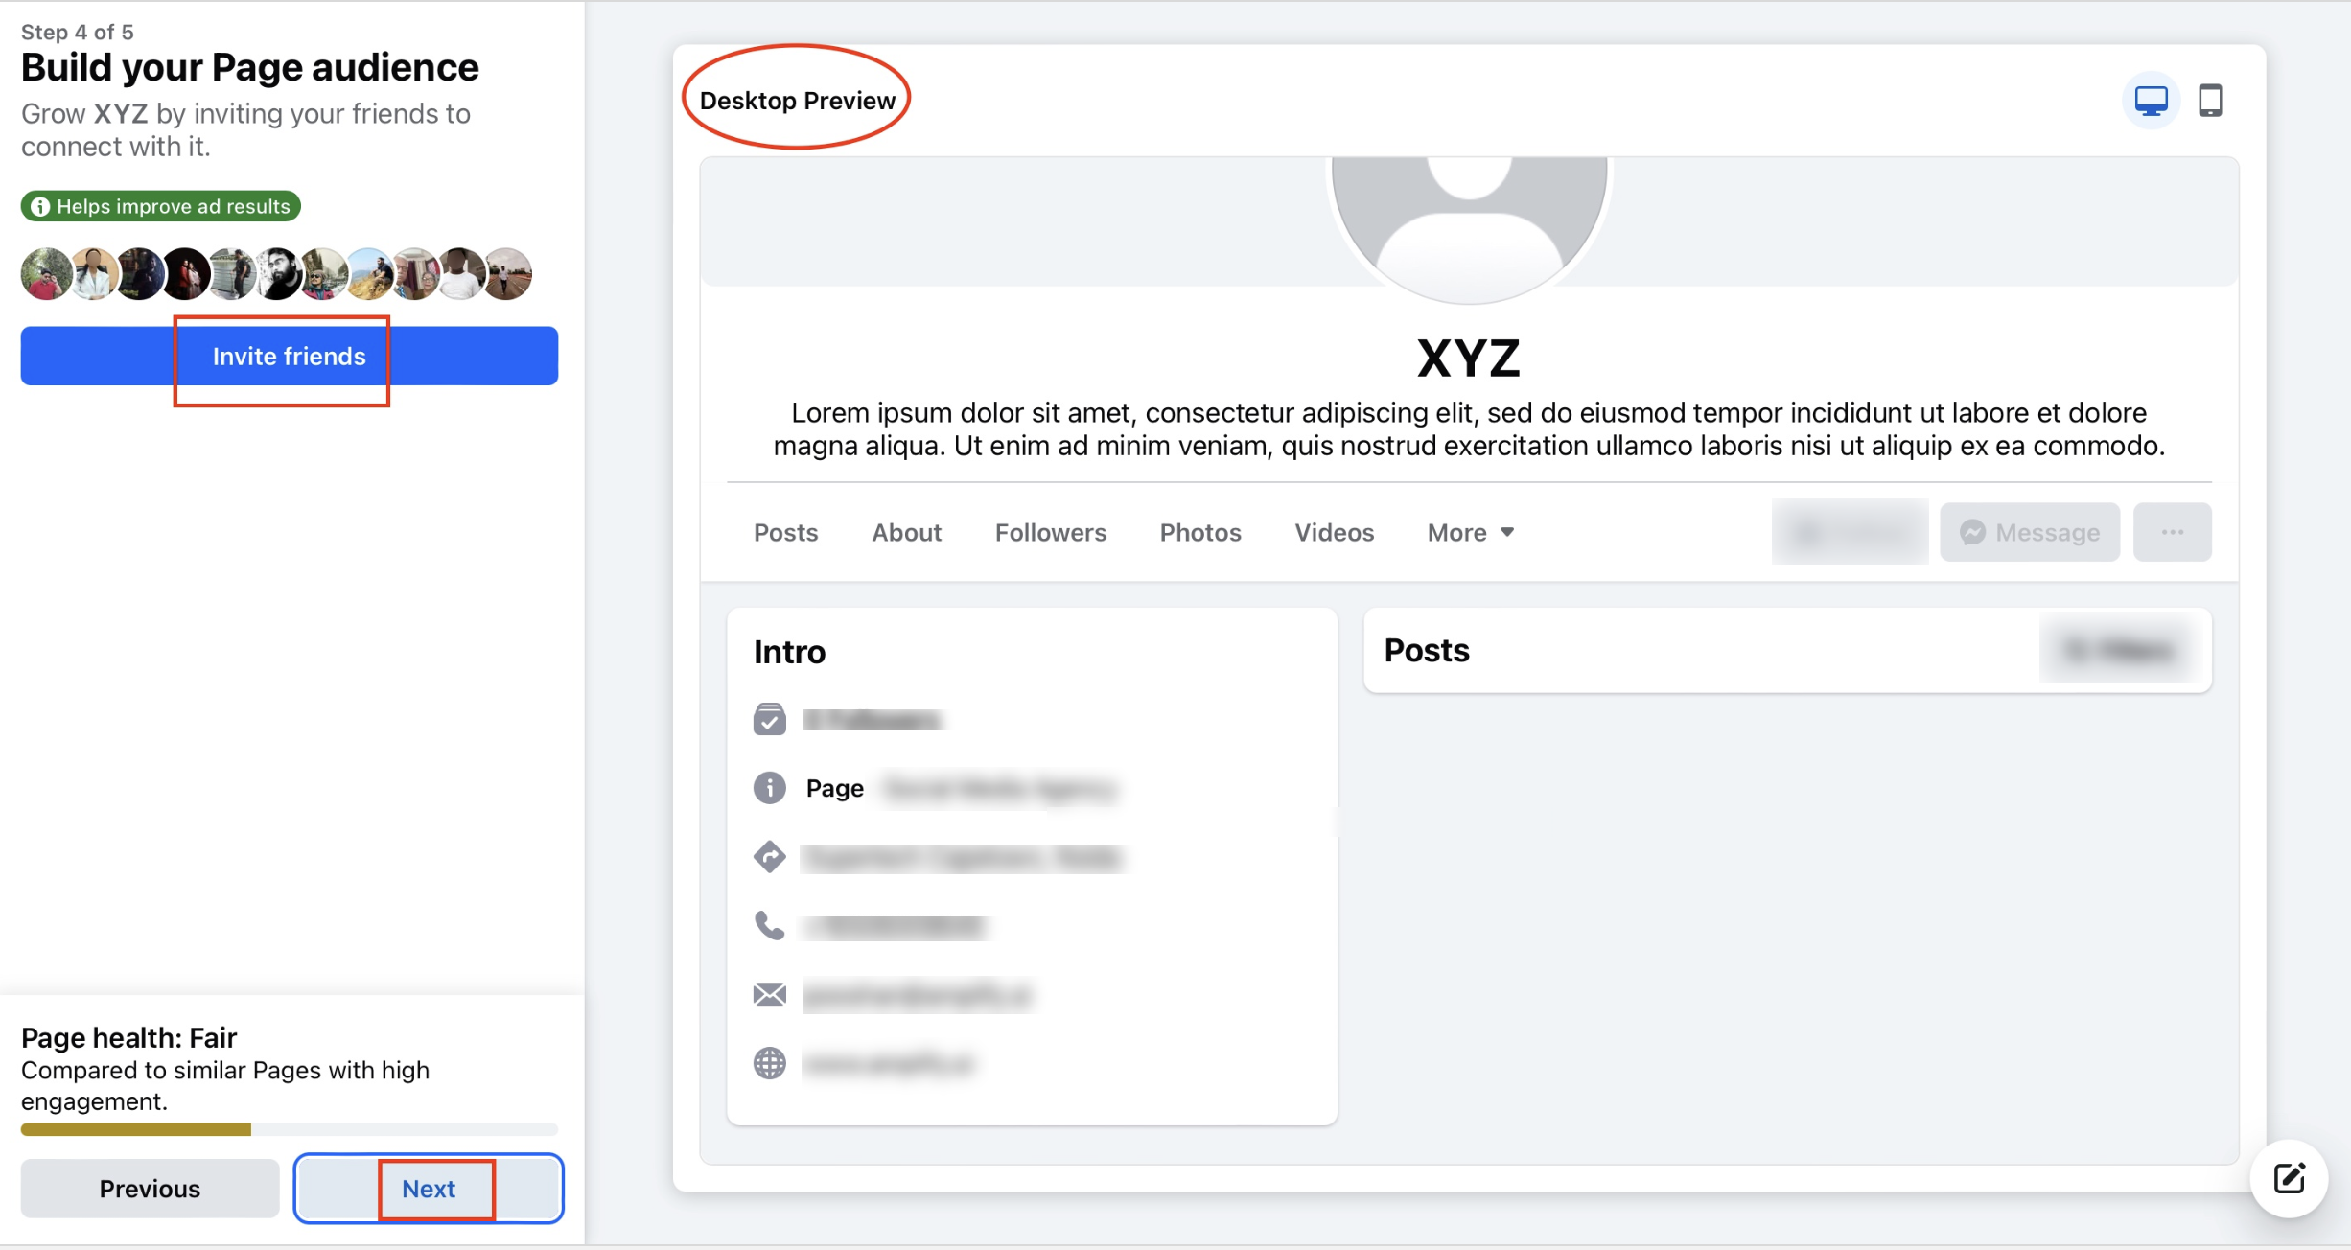
Task: Click the last friend avatar in the row
Action: pos(507,274)
